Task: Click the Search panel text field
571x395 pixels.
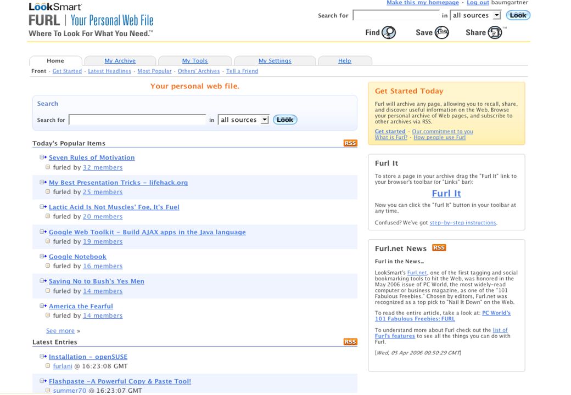Action: point(137,120)
